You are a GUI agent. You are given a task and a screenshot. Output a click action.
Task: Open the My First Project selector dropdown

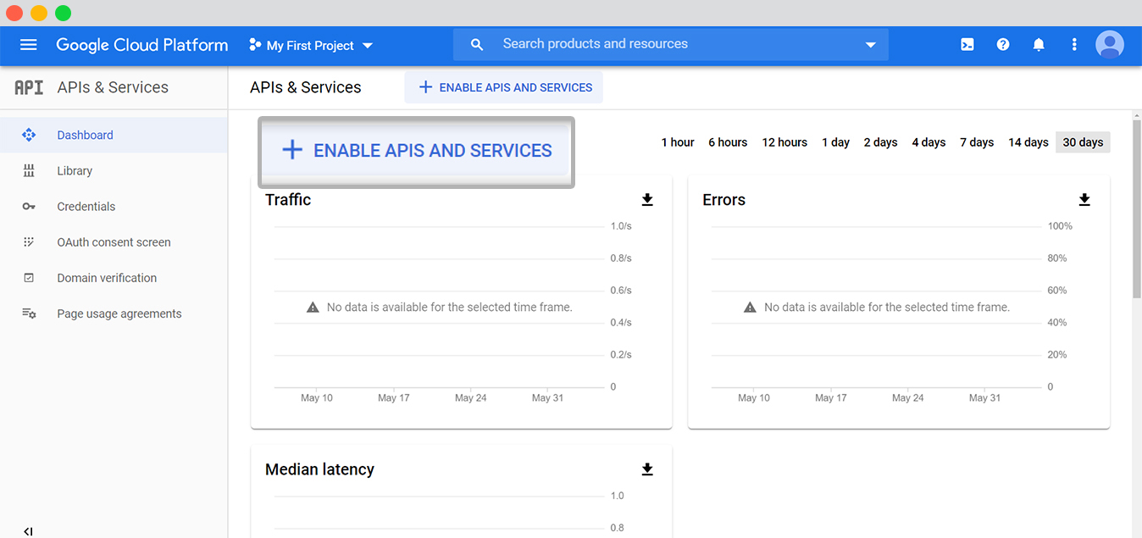(x=311, y=46)
